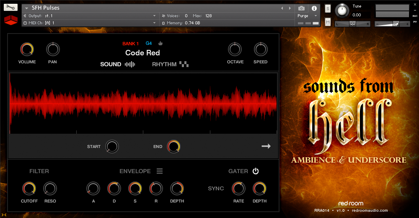The width and height of the screenshot is (419, 218).
Task: Click the envelope S sustain knob
Action: click(x=135, y=188)
